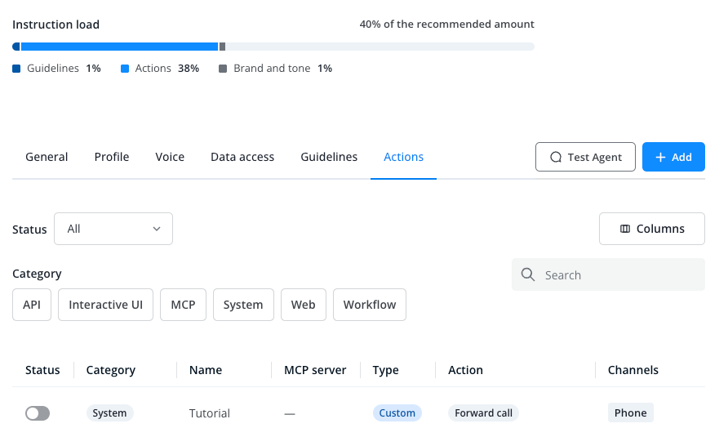Viewport: 728px width, 437px height.
Task: Open the Profile tab
Action: [112, 157]
